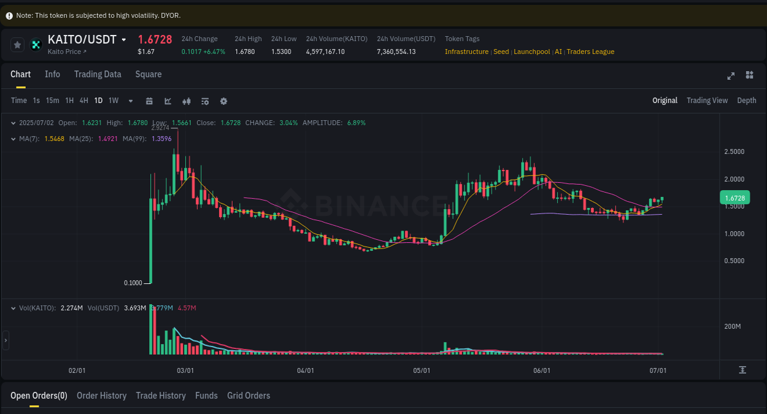Collapse the OHLC info row chevron

[13, 123]
